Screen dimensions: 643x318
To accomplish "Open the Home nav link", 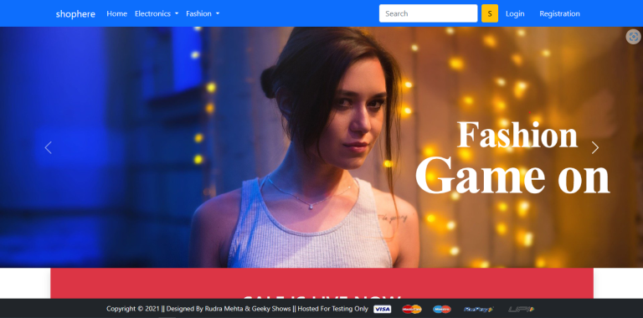I will tap(117, 13).
